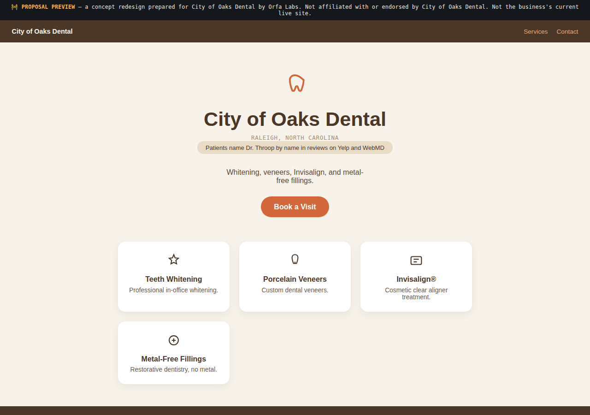Select the Invisalign® card title
The width and height of the screenshot is (590, 415).
coord(416,279)
